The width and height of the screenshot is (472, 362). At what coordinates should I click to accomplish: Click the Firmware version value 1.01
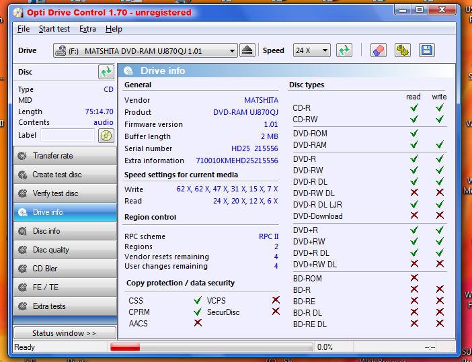(271, 124)
